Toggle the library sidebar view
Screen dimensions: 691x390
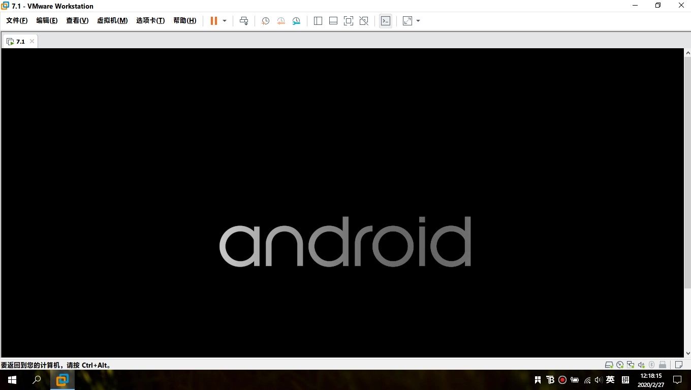click(318, 21)
